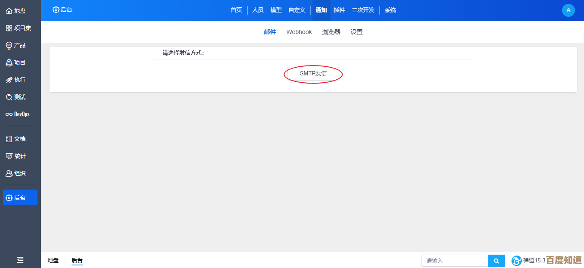584x268 pixels.
Task: Open the 系统 menu in top navigation
Action: [x=390, y=10]
